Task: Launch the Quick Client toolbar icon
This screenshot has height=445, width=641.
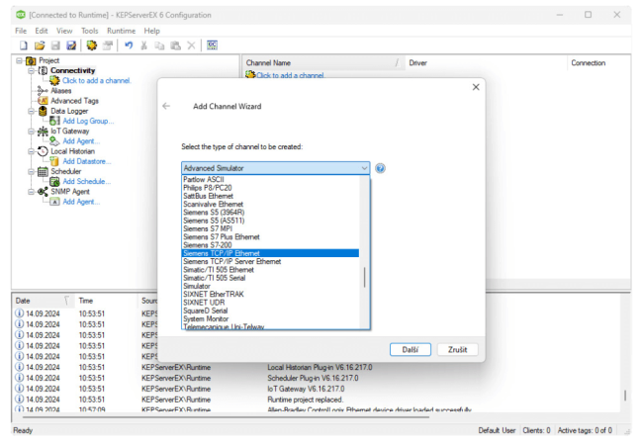Action: (212, 44)
